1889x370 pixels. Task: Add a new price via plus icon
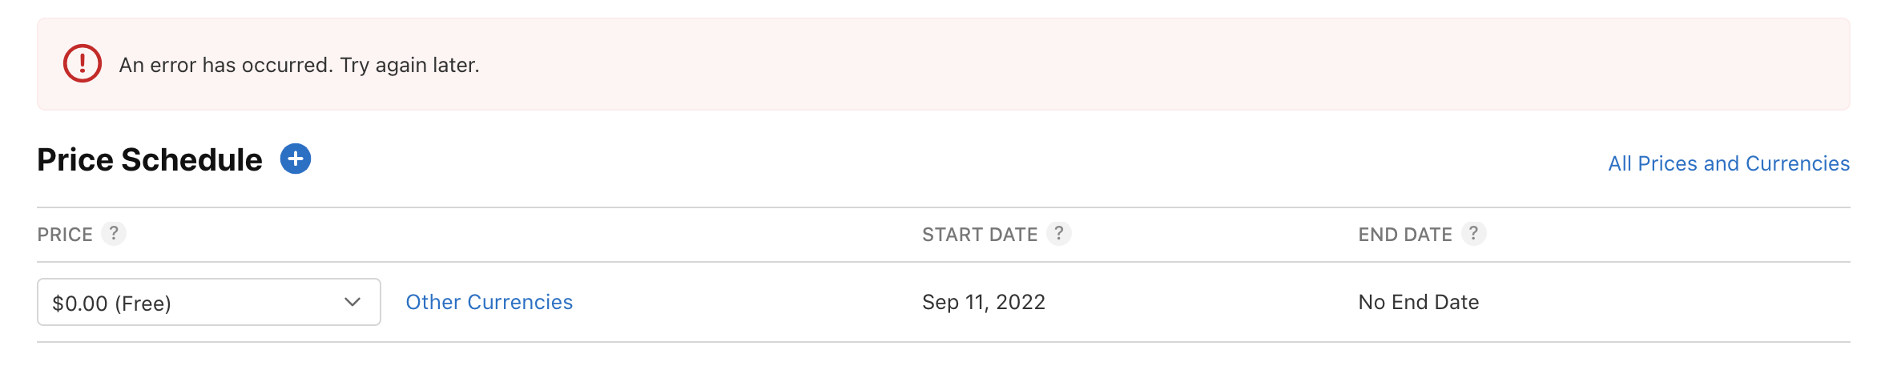point(296,159)
